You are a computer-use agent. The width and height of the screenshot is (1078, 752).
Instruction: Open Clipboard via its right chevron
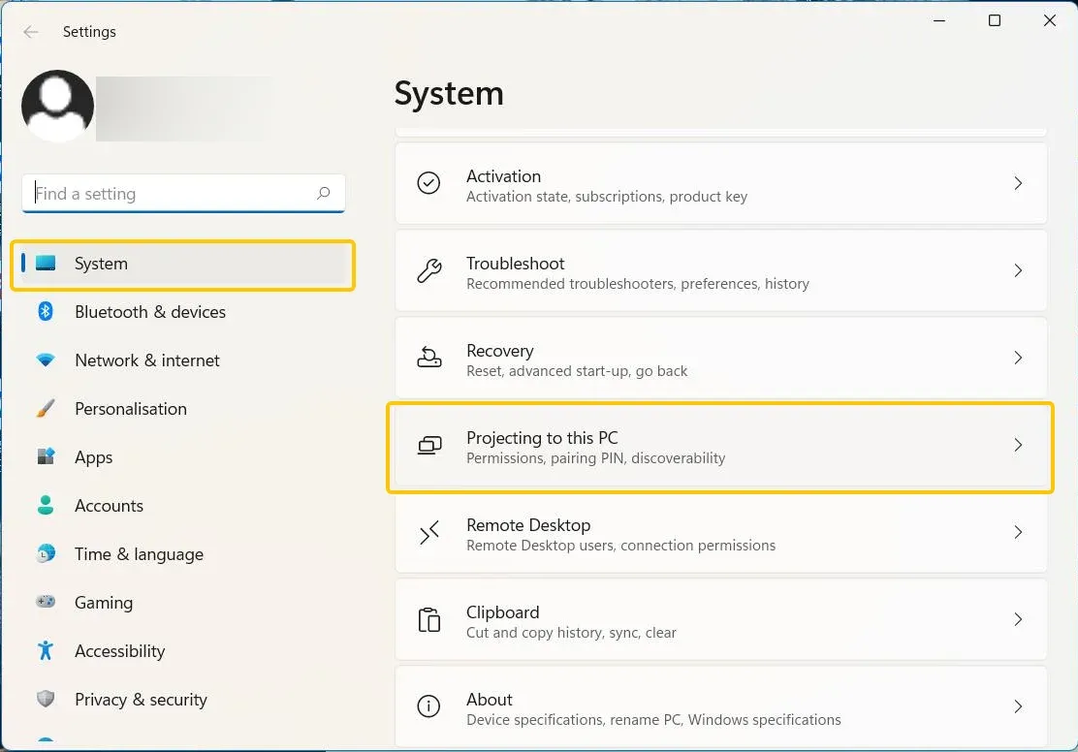(1018, 619)
